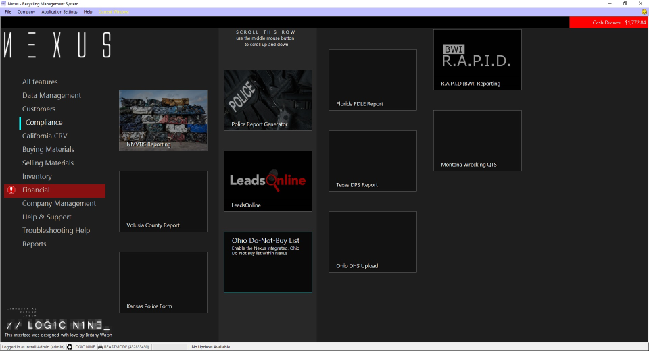This screenshot has width=649, height=351.
Task: Click the BEASTMODE computer icon in the status bar
Action: pos(100,347)
